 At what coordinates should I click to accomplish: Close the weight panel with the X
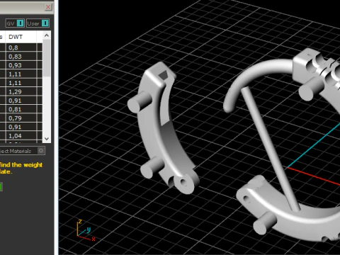(48, 7)
